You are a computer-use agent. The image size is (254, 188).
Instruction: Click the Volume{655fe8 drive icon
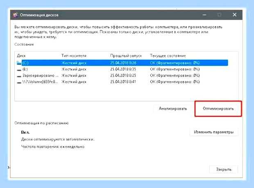click(19, 83)
